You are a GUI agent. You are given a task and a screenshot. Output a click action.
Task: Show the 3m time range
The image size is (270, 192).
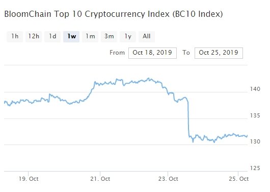pos(109,36)
